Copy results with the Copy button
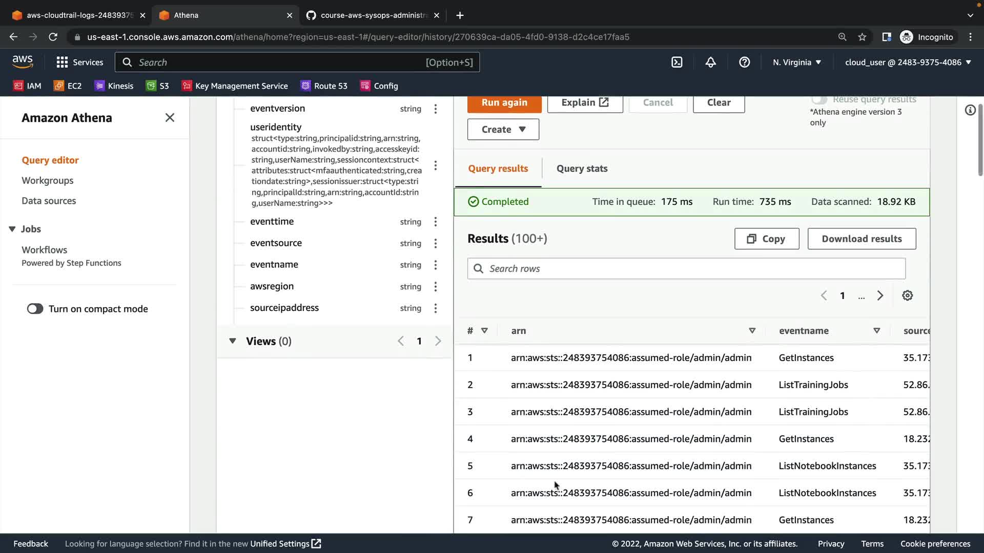 [766, 239]
